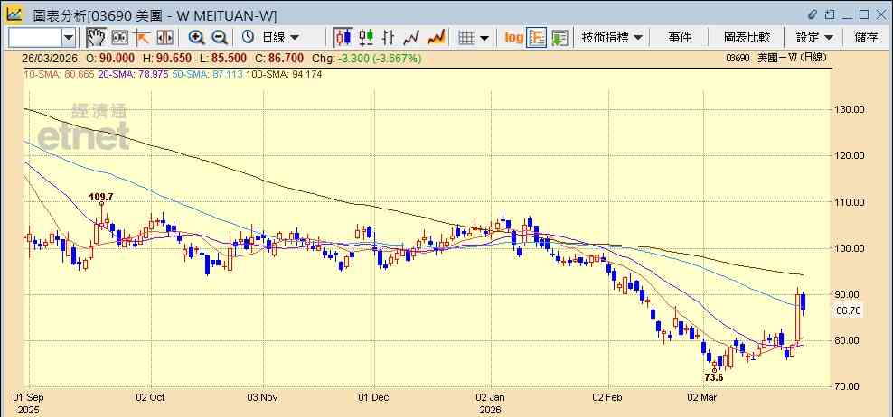
Task: Switch to orange area chart type
Action: [436, 38]
